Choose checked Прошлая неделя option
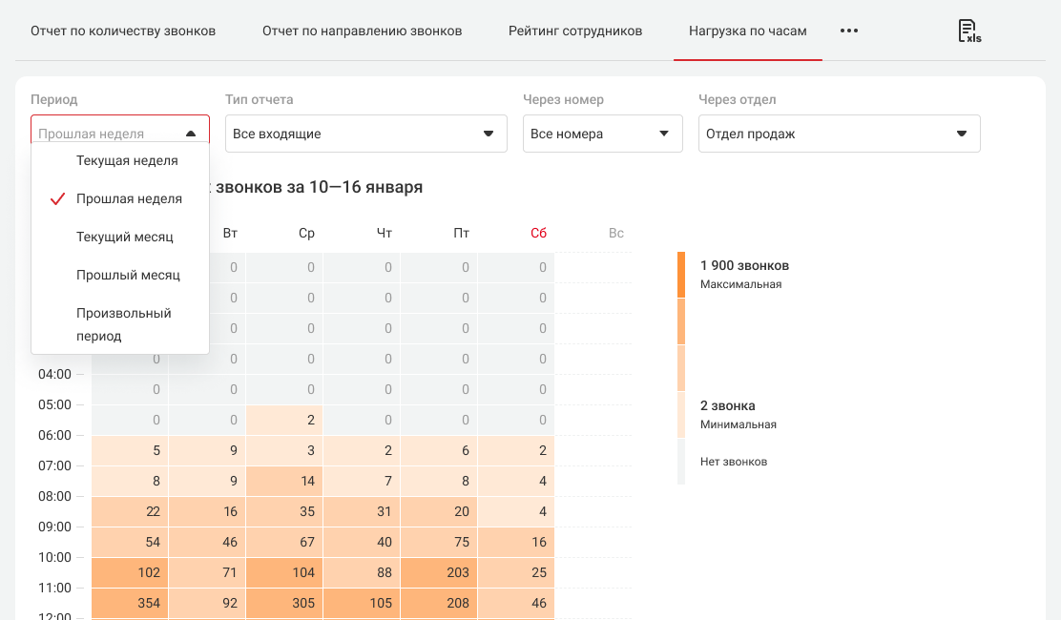1061x620 pixels. coord(129,199)
